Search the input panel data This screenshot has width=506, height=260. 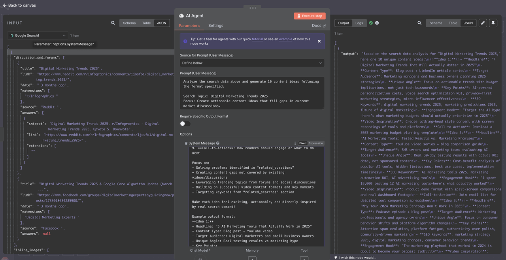coord(113,23)
